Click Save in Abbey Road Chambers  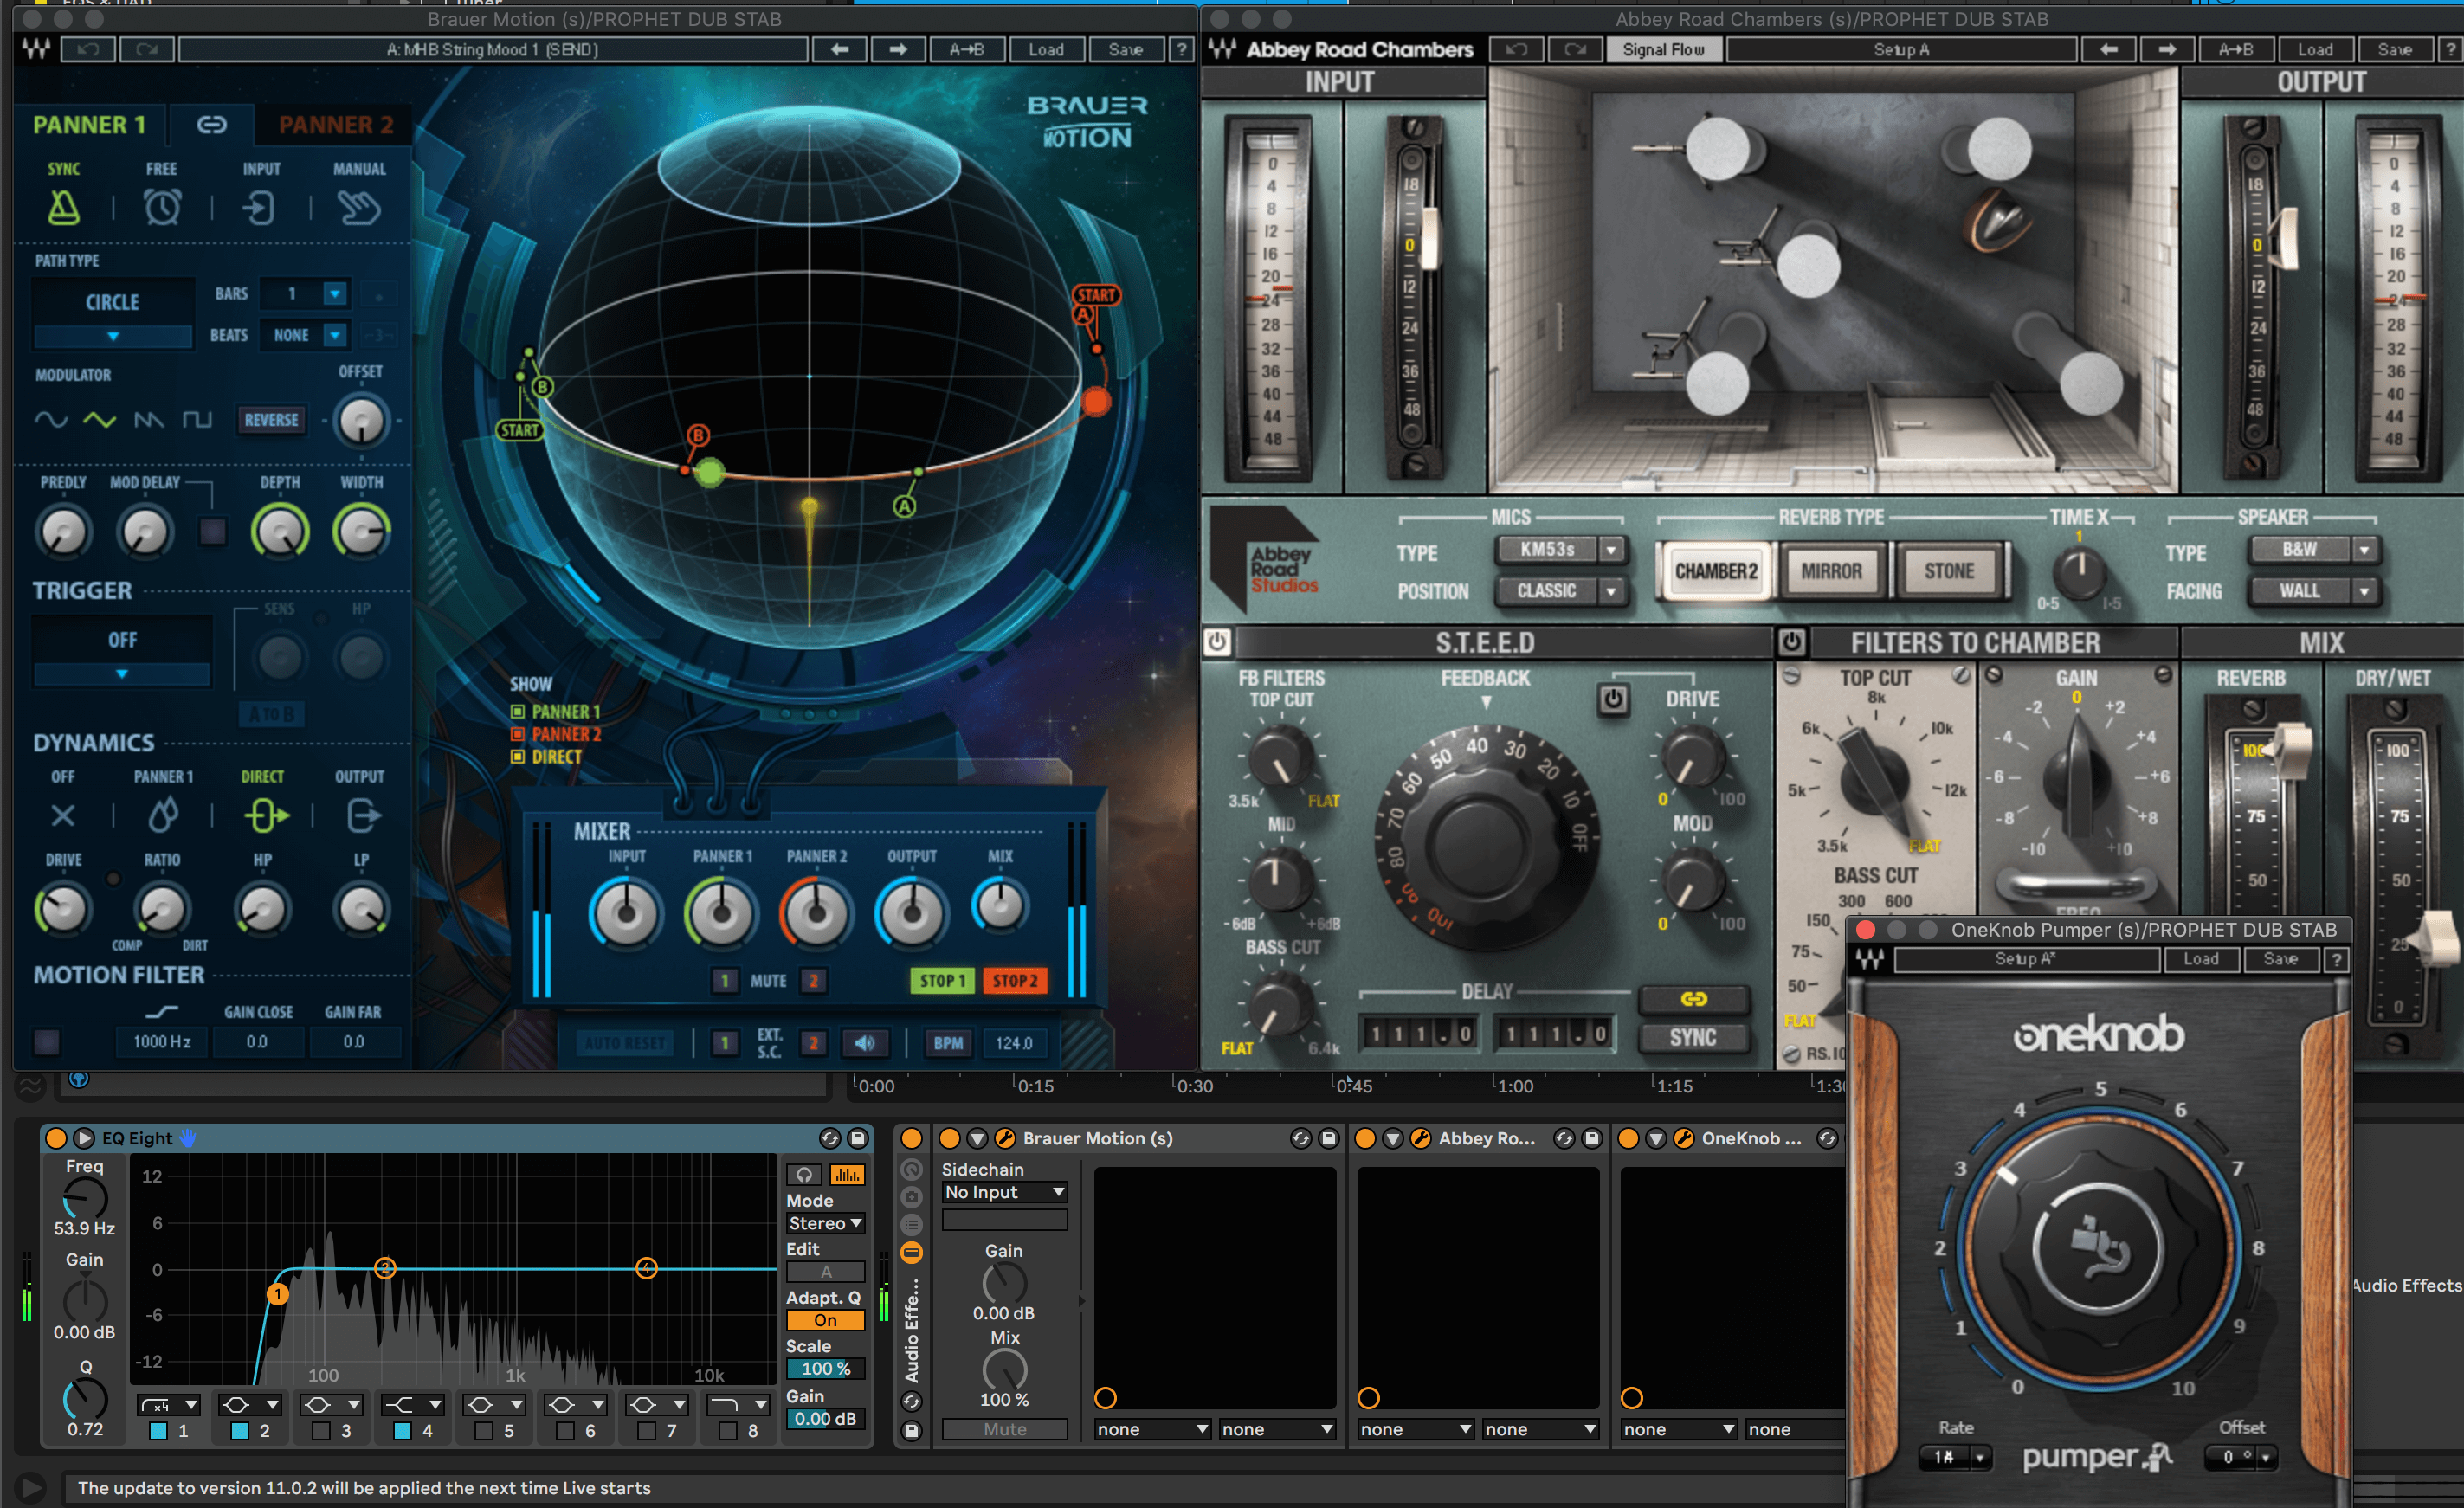tap(2394, 49)
